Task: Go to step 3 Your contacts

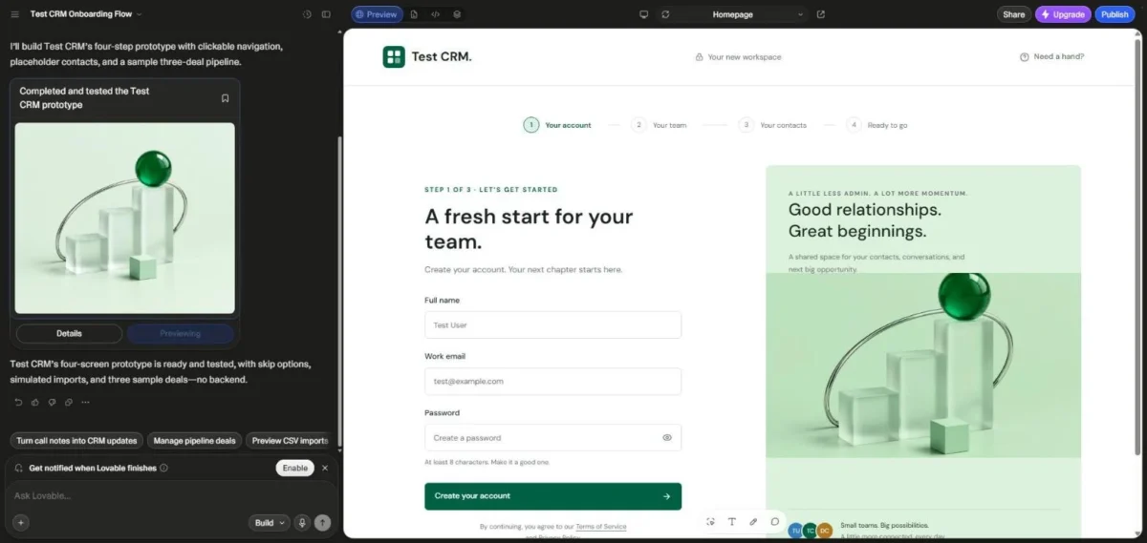Action: pos(772,125)
